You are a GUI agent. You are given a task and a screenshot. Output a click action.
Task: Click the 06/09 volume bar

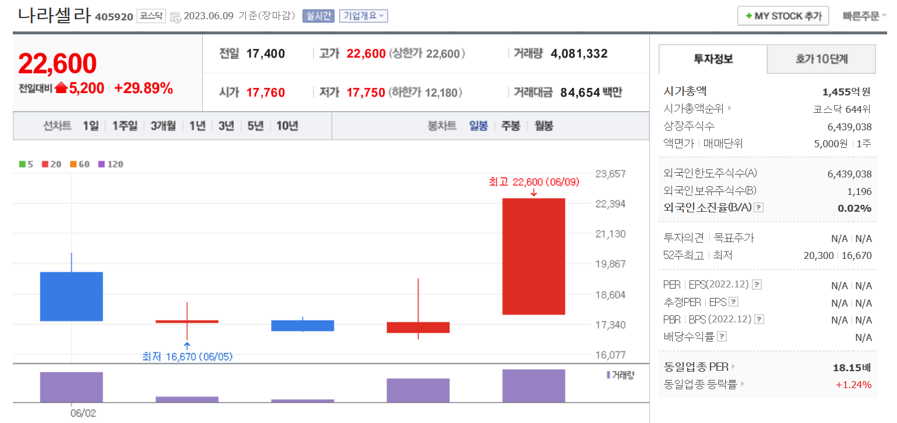pos(534,386)
